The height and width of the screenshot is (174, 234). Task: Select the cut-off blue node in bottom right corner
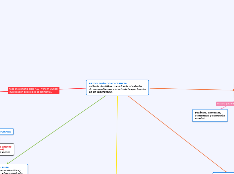[223, 173]
